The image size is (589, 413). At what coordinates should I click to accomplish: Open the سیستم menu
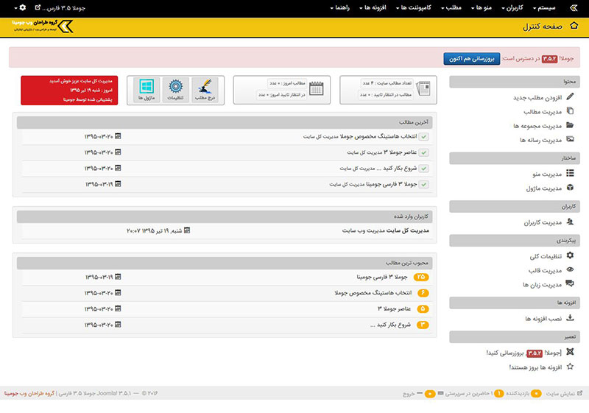tap(543, 7)
